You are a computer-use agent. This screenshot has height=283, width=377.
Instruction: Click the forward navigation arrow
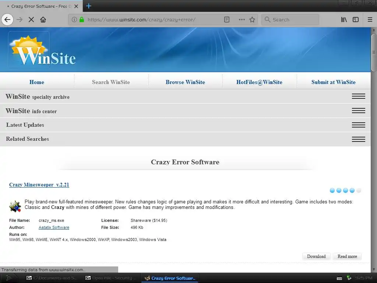tap(20, 20)
